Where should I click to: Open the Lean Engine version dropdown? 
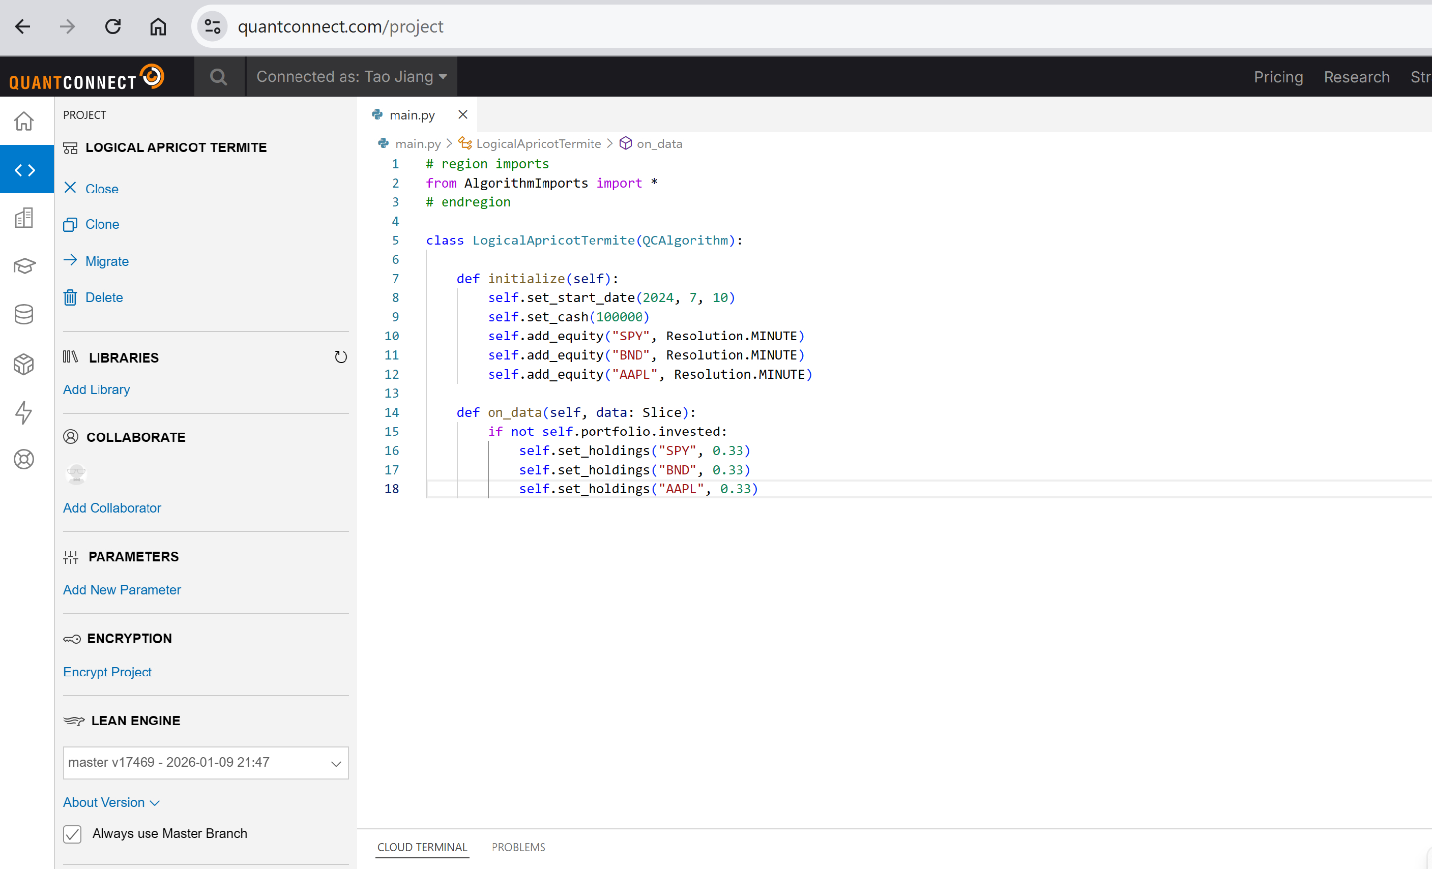pyautogui.click(x=205, y=762)
